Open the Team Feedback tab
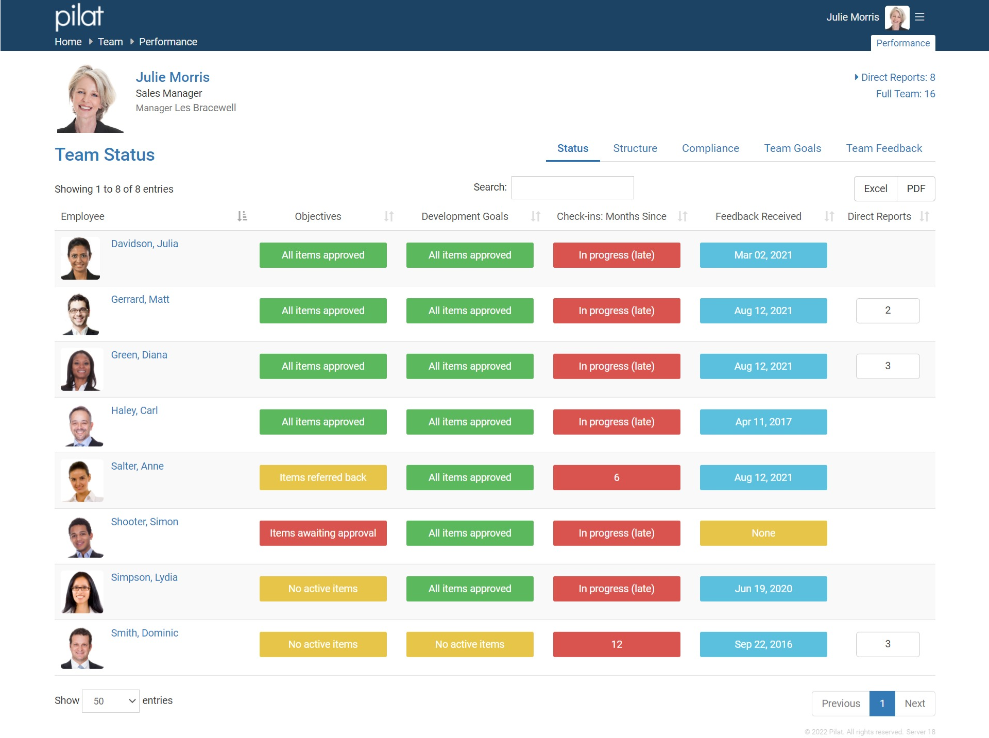The image size is (989, 738). (x=884, y=148)
